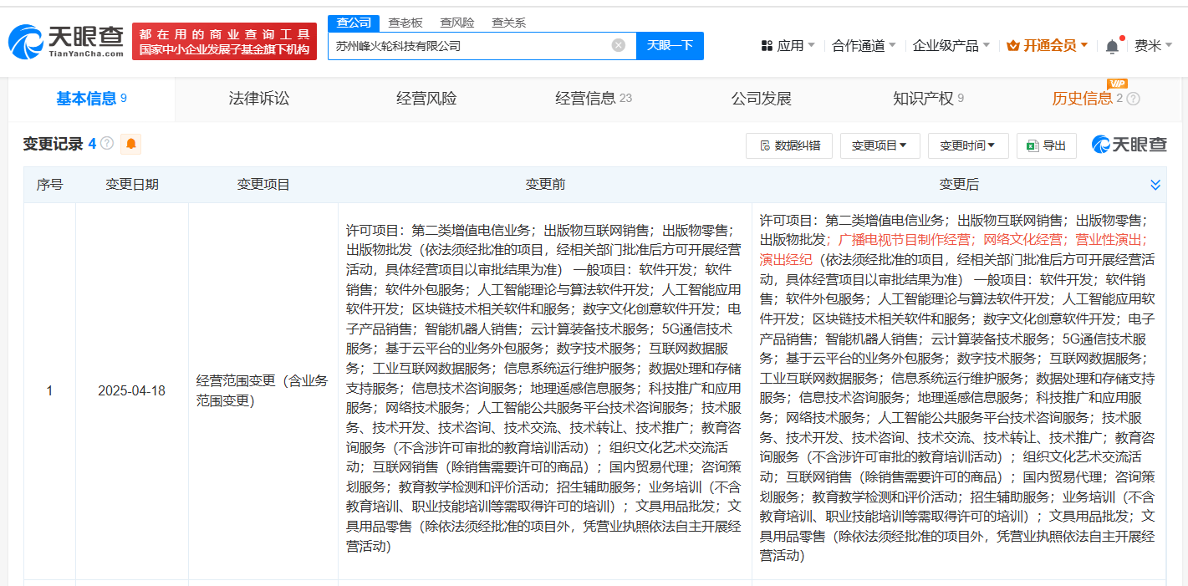Click help icon next to 变更记录
This screenshot has width=1188, height=586.
pyautogui.click(x=107, y=144)
